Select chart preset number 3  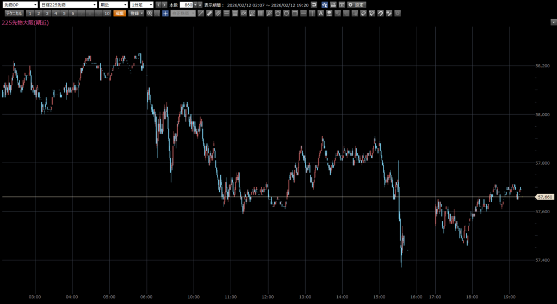(47, 13)
